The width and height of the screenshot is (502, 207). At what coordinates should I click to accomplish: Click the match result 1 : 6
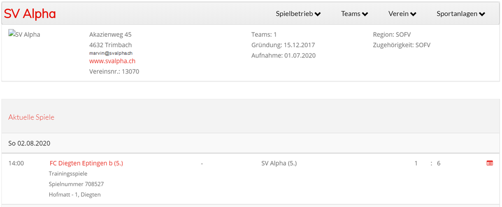point(427,163)
